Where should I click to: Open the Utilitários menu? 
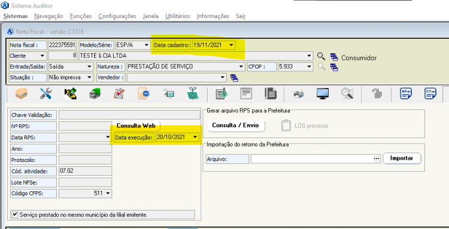pos(178,16)
